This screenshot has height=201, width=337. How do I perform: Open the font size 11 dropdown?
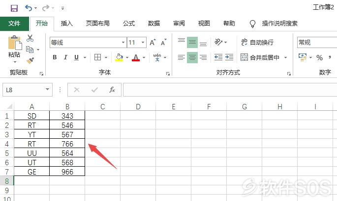coord(143,42)
